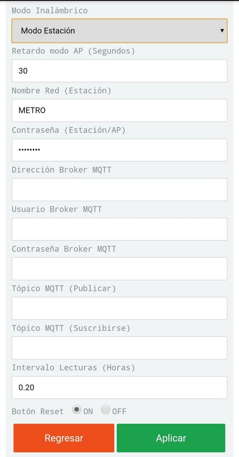Click the Intervalo Lecturas (Horas) label

(x=73, y=367)
